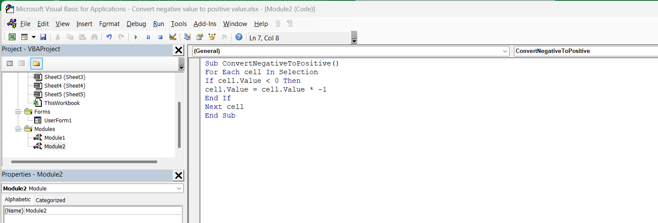Open Find with the binoculars icon
The image size is (658, 223).
click(94, 37)
